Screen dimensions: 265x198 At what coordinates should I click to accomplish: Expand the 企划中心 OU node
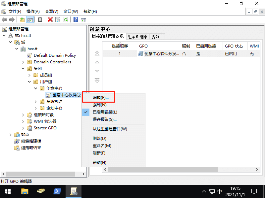[x=36, y=108]
